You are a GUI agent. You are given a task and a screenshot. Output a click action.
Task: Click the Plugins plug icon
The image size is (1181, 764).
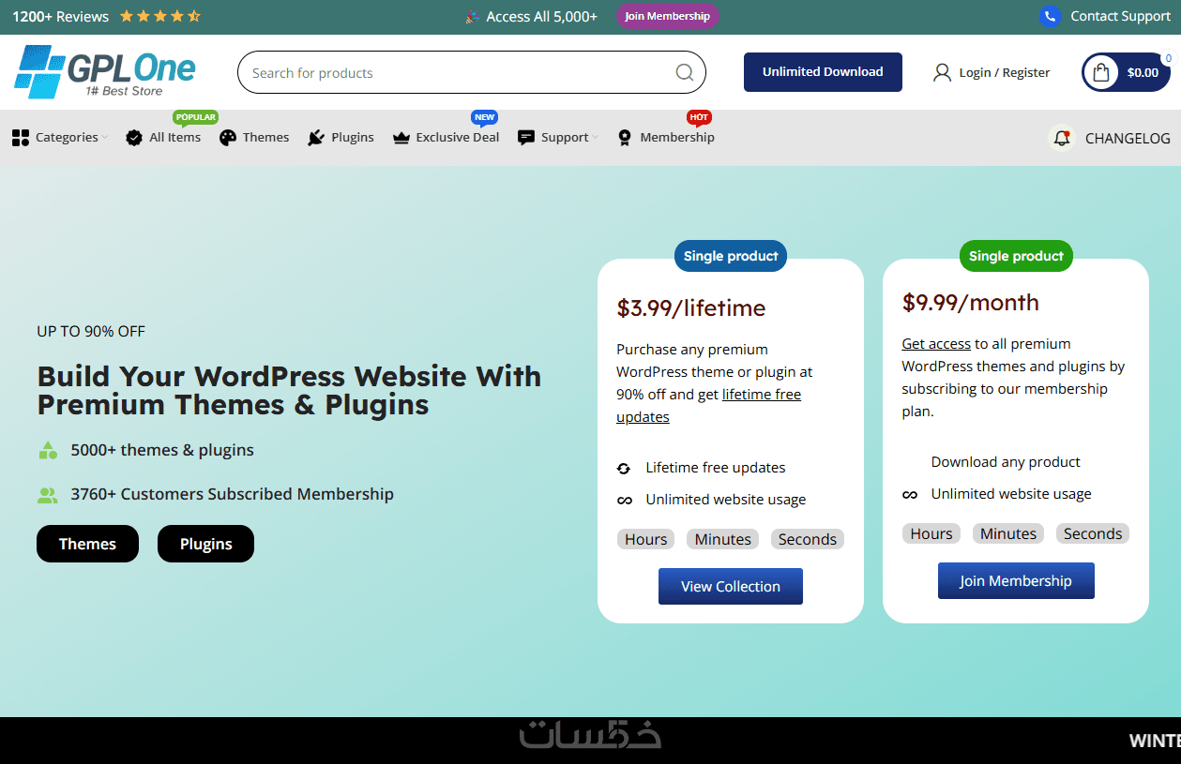[316, 138]
